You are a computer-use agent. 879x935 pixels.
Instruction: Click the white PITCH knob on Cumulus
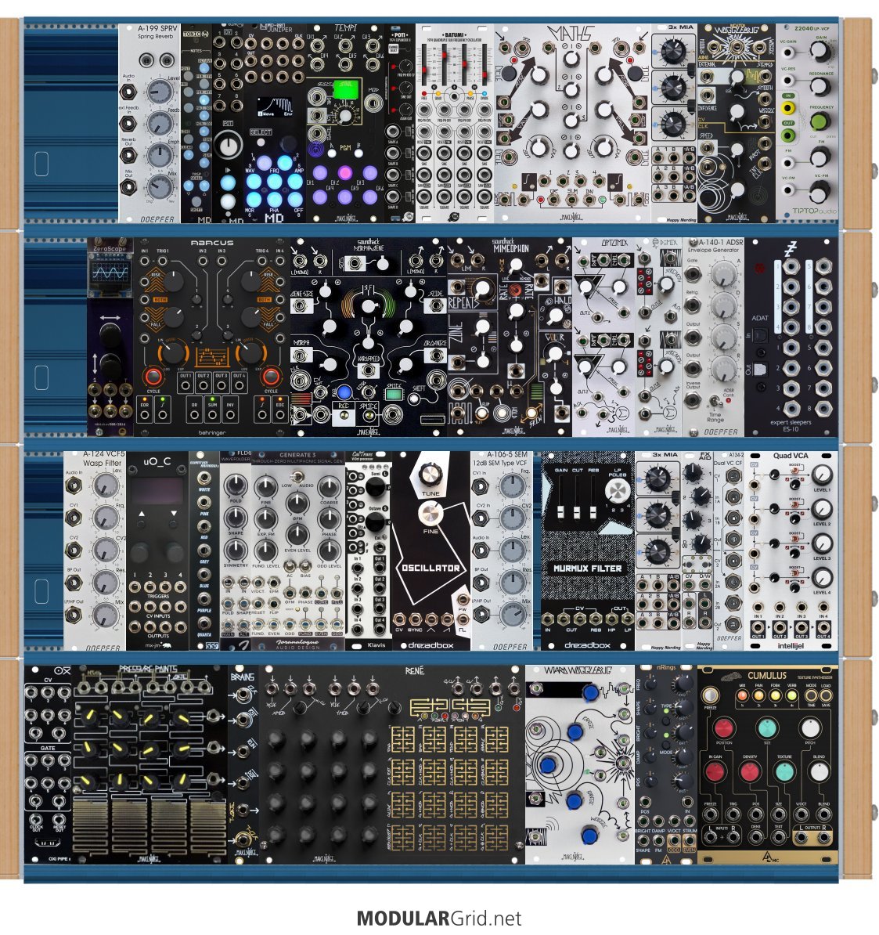(x=809, y=729)
